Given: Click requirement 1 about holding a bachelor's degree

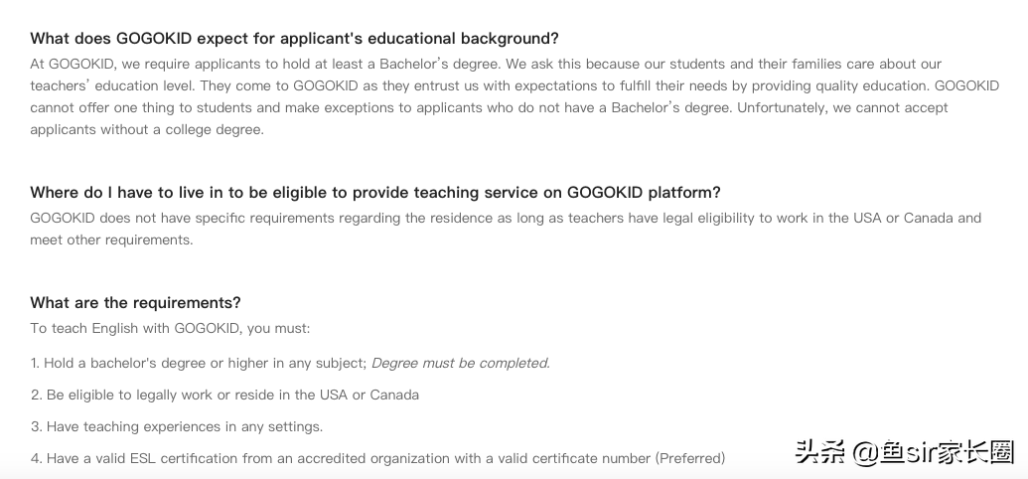Looking at the screenshot, I should [x=199, y=364].
